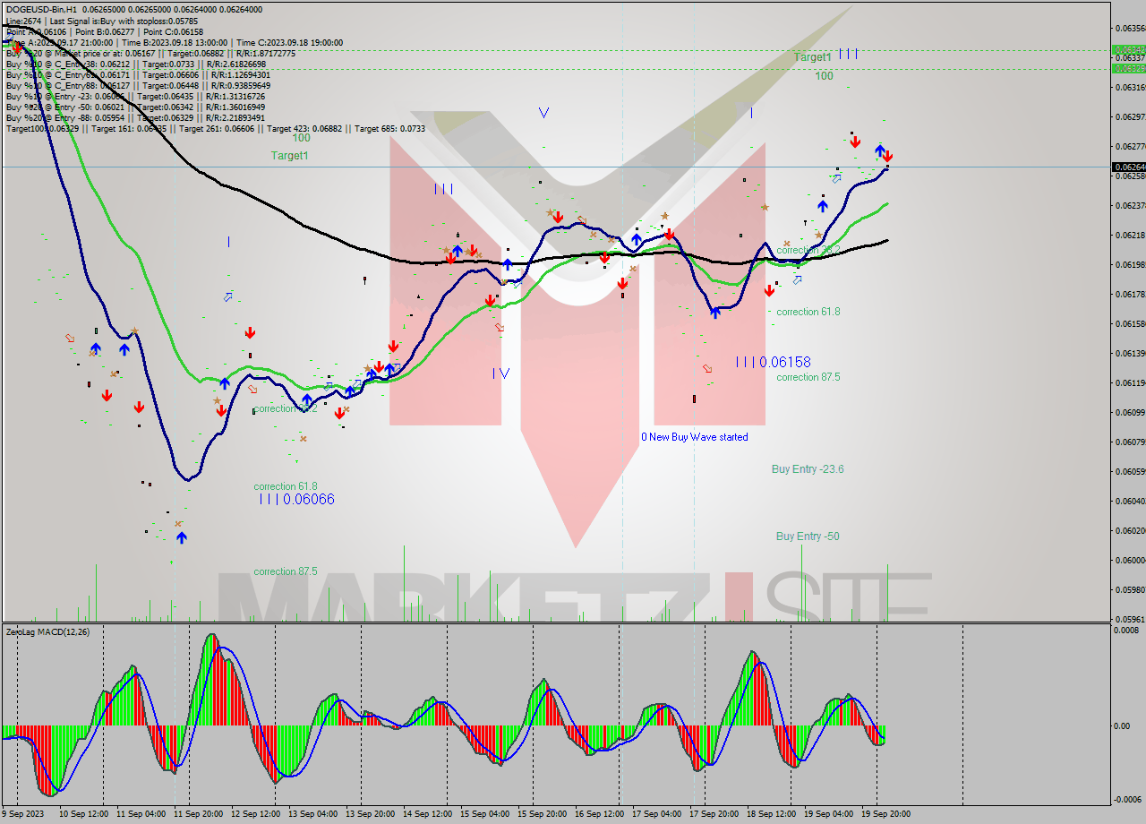Click the '10 Sep 12:00' time axis label
The height and width of the screenshot is (824, 1146).
tap(83, 814)
